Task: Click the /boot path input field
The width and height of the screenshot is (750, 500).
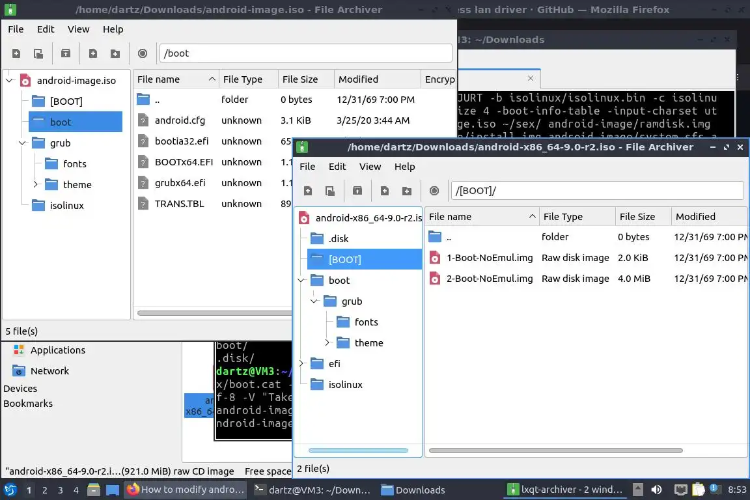Action: click(305, 53)
